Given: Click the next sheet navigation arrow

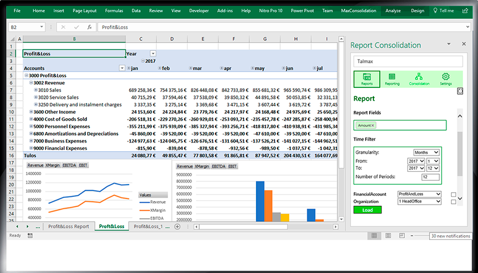Looking at the screenshot, I should (x=27, y=227).
